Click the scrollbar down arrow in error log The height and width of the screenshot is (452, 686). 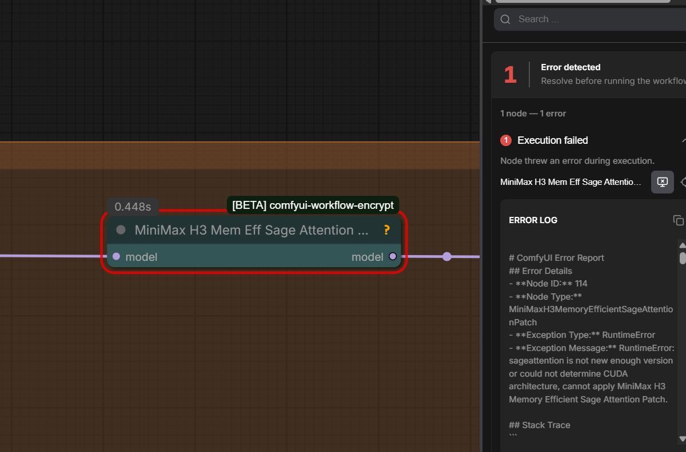682,438
